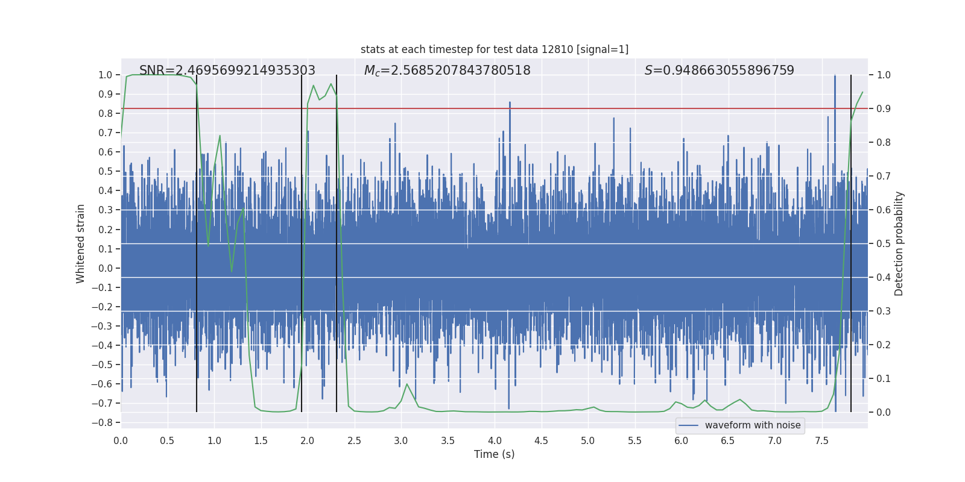Click the 1.0 tick on the left strain axis
Viewport: 965px width, 482px height.
click(x=105, y=75)
